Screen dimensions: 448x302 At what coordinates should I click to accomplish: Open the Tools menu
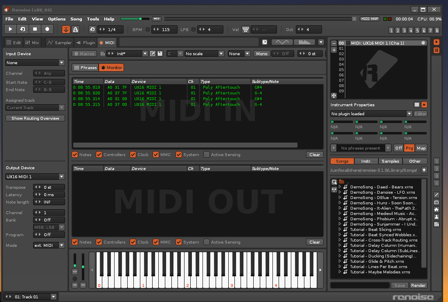coord(93,19)
